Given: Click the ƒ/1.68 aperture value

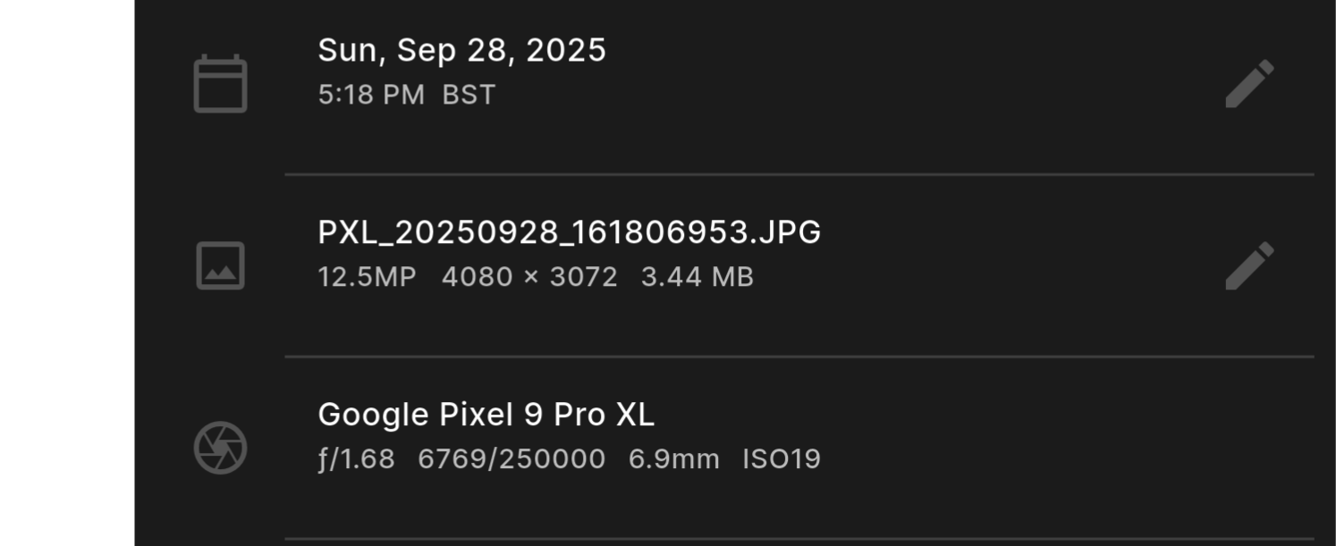Looking at the screenshot, I should (x=356, y=459).
